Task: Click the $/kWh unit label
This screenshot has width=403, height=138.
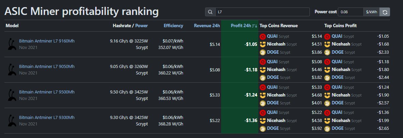Action: (371, 12)
